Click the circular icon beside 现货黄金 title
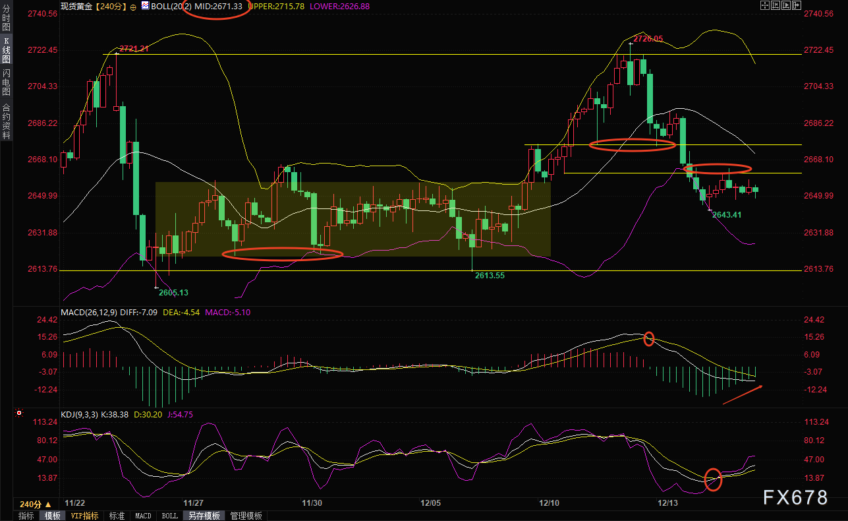Screen dimensions: 848x521 [133, 6]
